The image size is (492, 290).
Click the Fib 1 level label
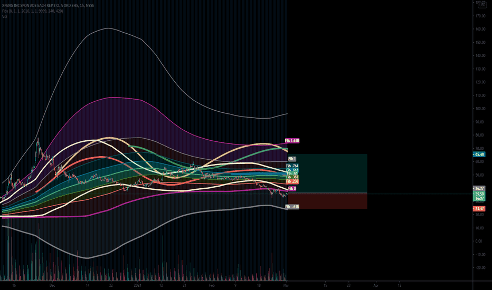click(x=292, y=159)
